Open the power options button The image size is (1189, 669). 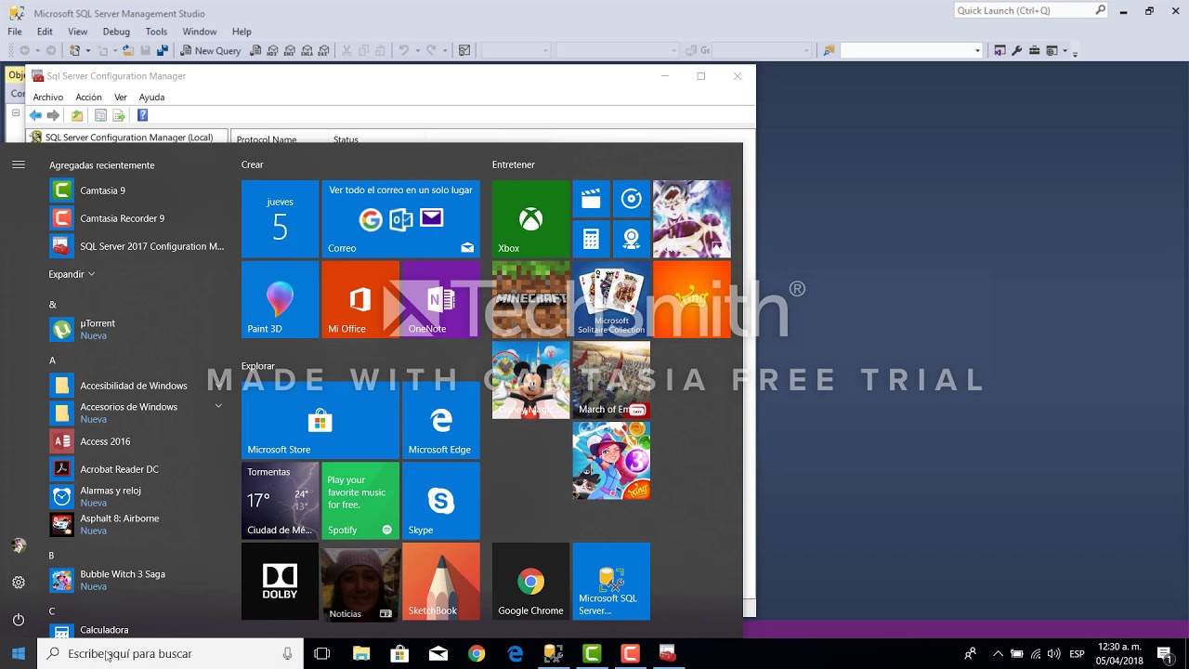pos(19,620)
